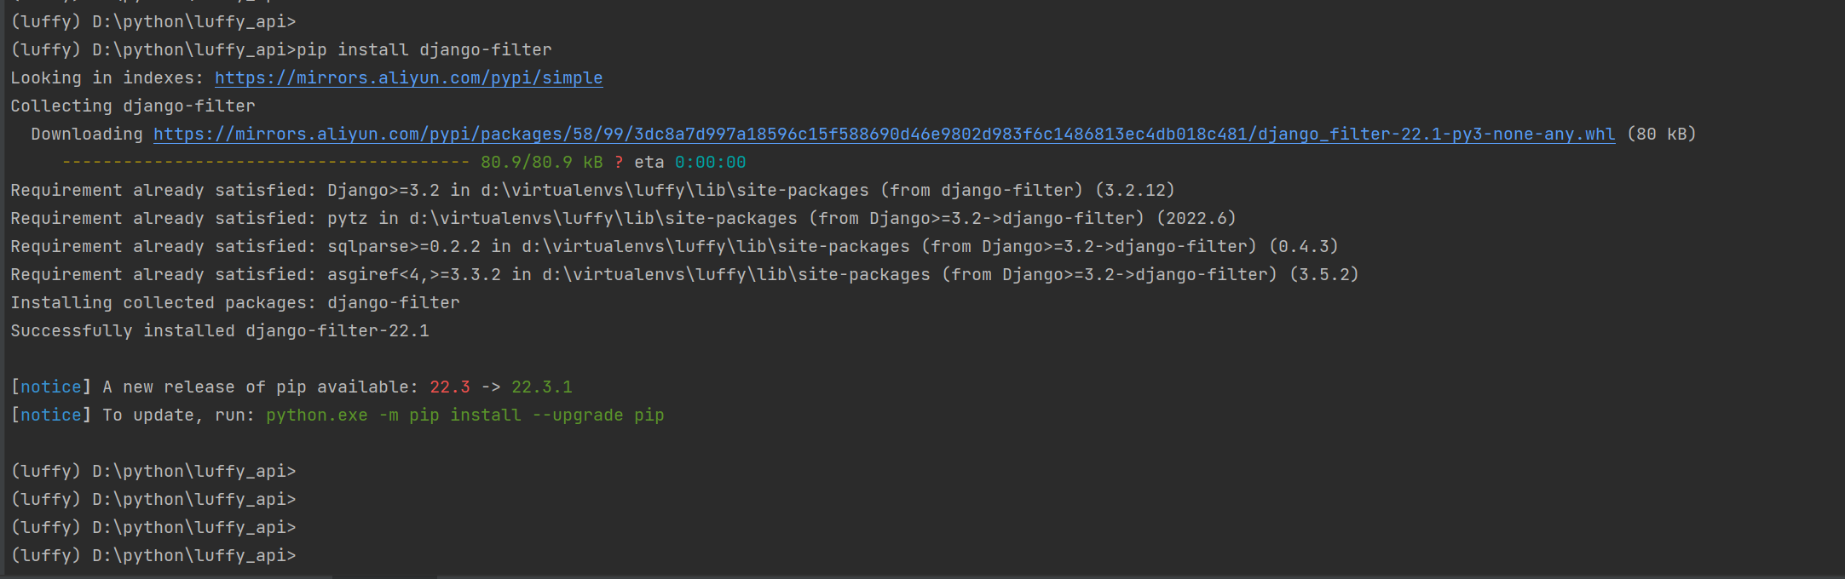Viewport: 1845px width, 579px height.
Task: Click the 'Collecting django-filter' line
Action: pyautogui.click(x=133, y=106)
